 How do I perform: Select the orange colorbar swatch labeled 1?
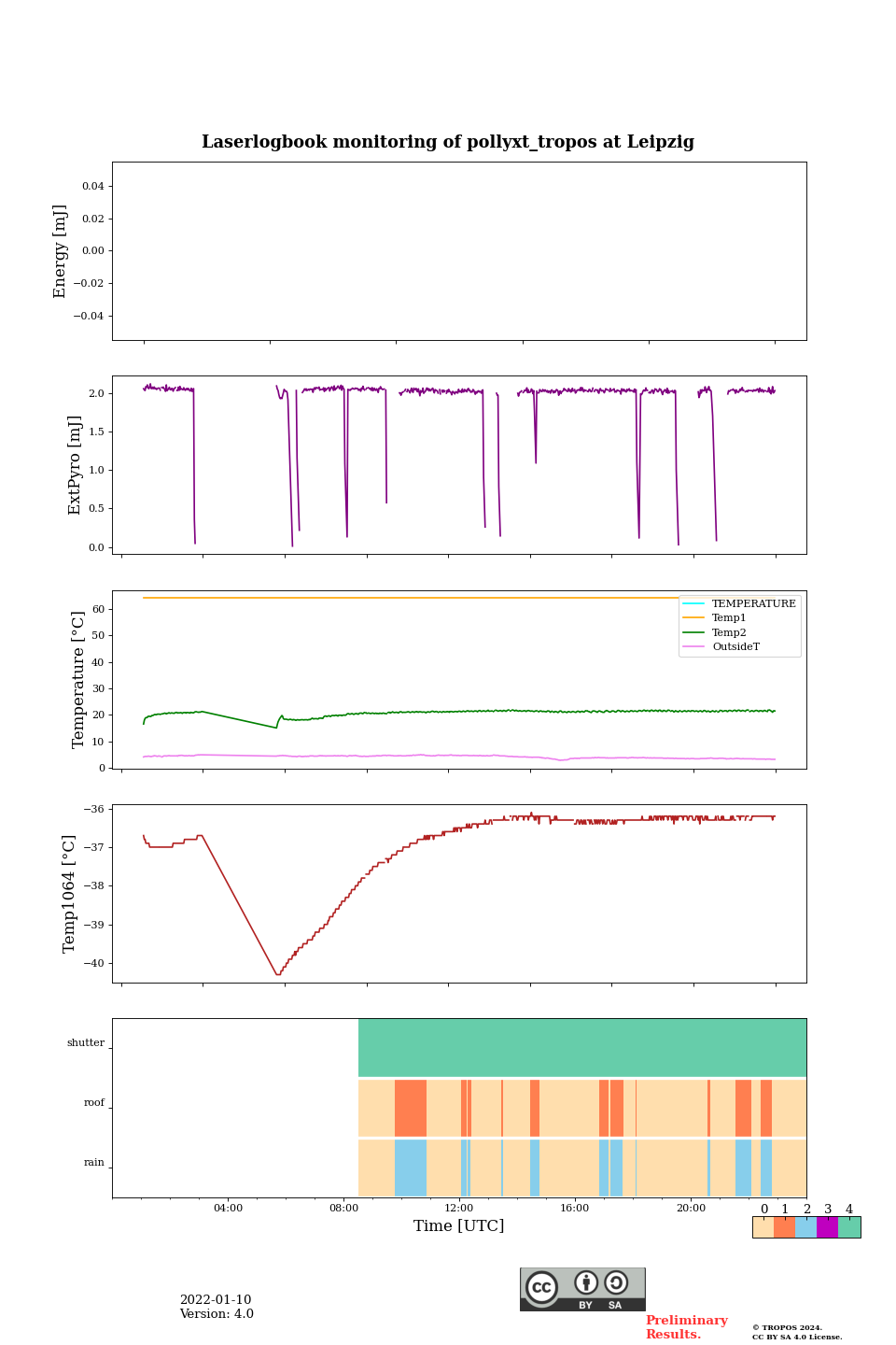tap(784, 1227)
